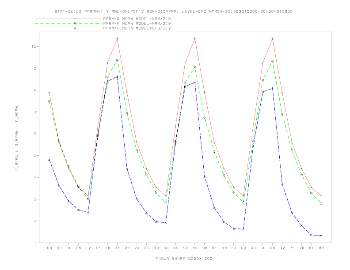Click x-axis tick label 30
This screenshot has width=350, height=270.
[x=146, y=248]
